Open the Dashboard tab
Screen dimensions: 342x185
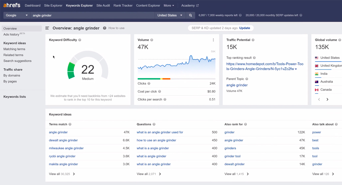click(x=33, y=5)
